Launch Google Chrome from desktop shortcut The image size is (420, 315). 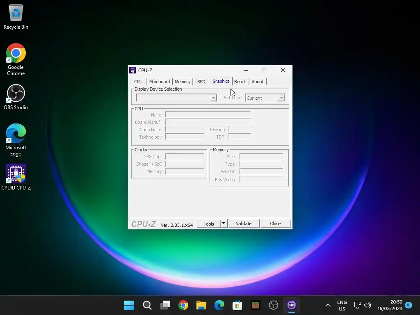16,59
